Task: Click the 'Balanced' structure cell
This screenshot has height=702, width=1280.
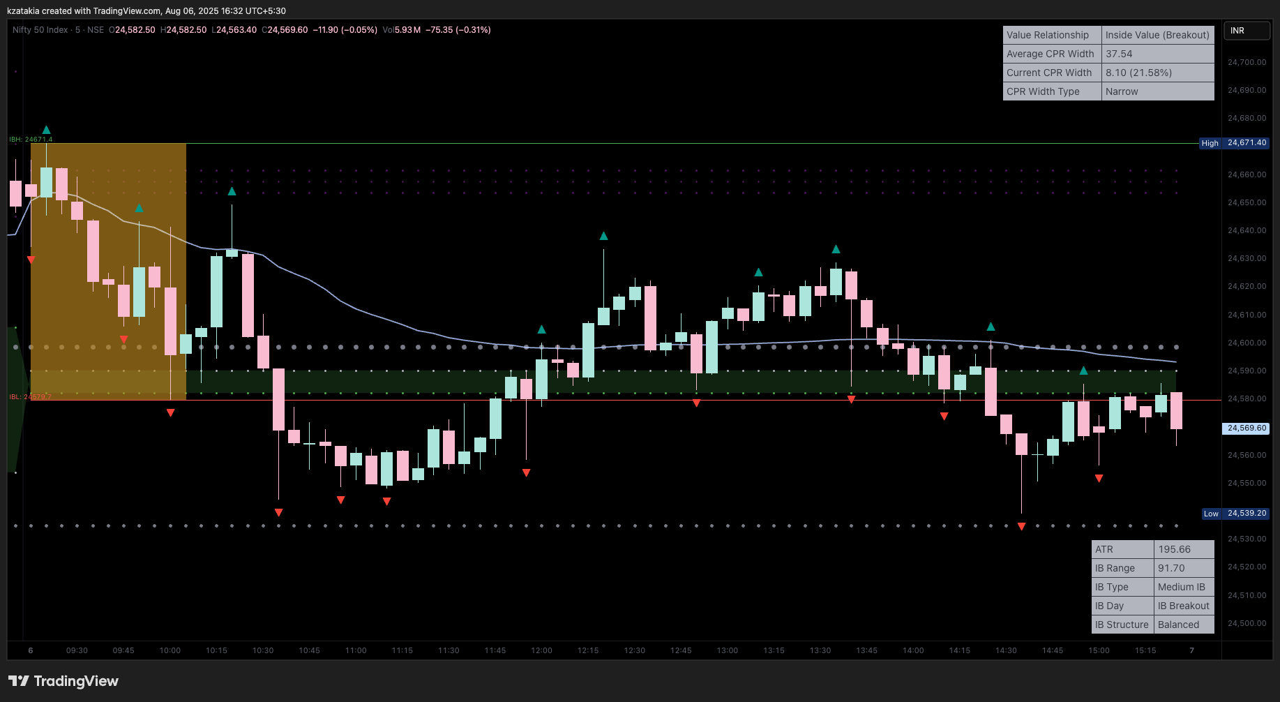Action: click(1184, 625)
